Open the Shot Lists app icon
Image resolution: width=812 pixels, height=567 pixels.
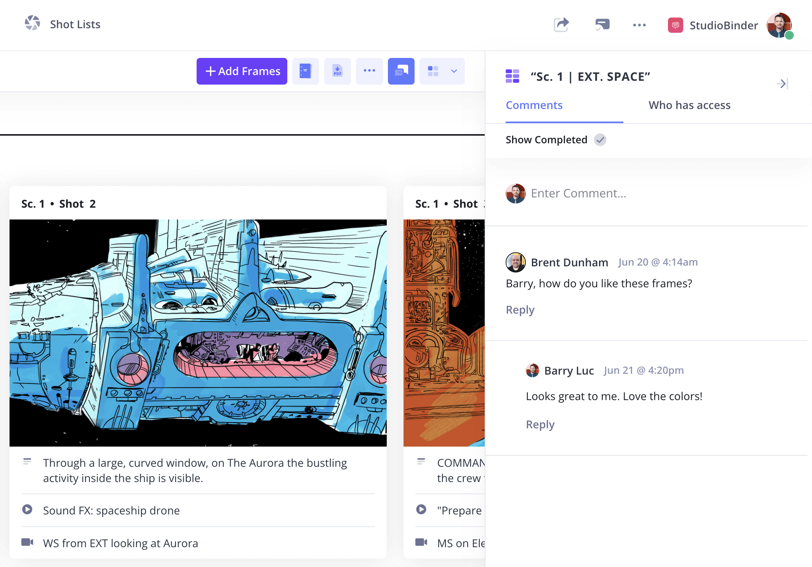[33, 23]
